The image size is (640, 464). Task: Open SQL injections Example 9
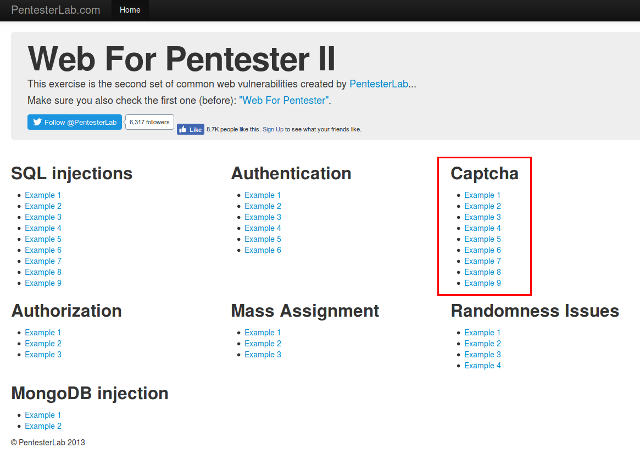43,283
